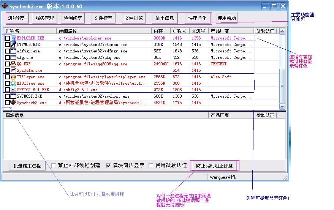Click process ID 1776

coord(177,103)
